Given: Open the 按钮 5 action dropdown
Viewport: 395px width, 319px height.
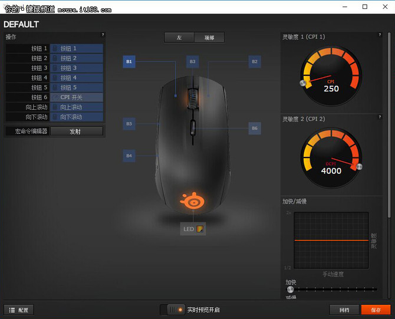Looking at the screenshot, I should click(x=77, y=88).
